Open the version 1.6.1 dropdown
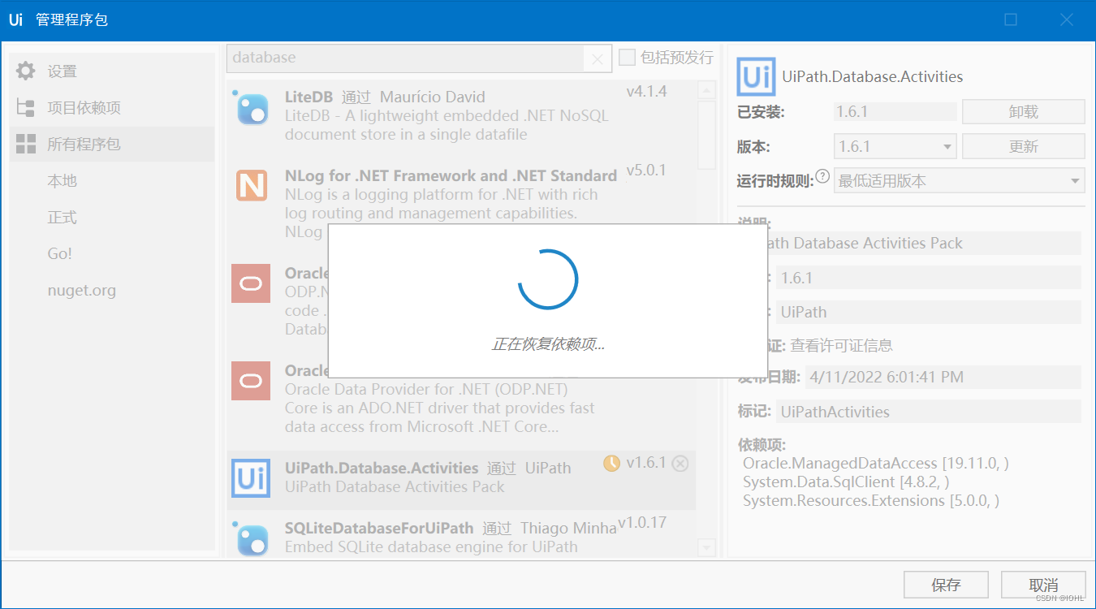Screen dimensions: 1096x609 [x=895, y=146]
